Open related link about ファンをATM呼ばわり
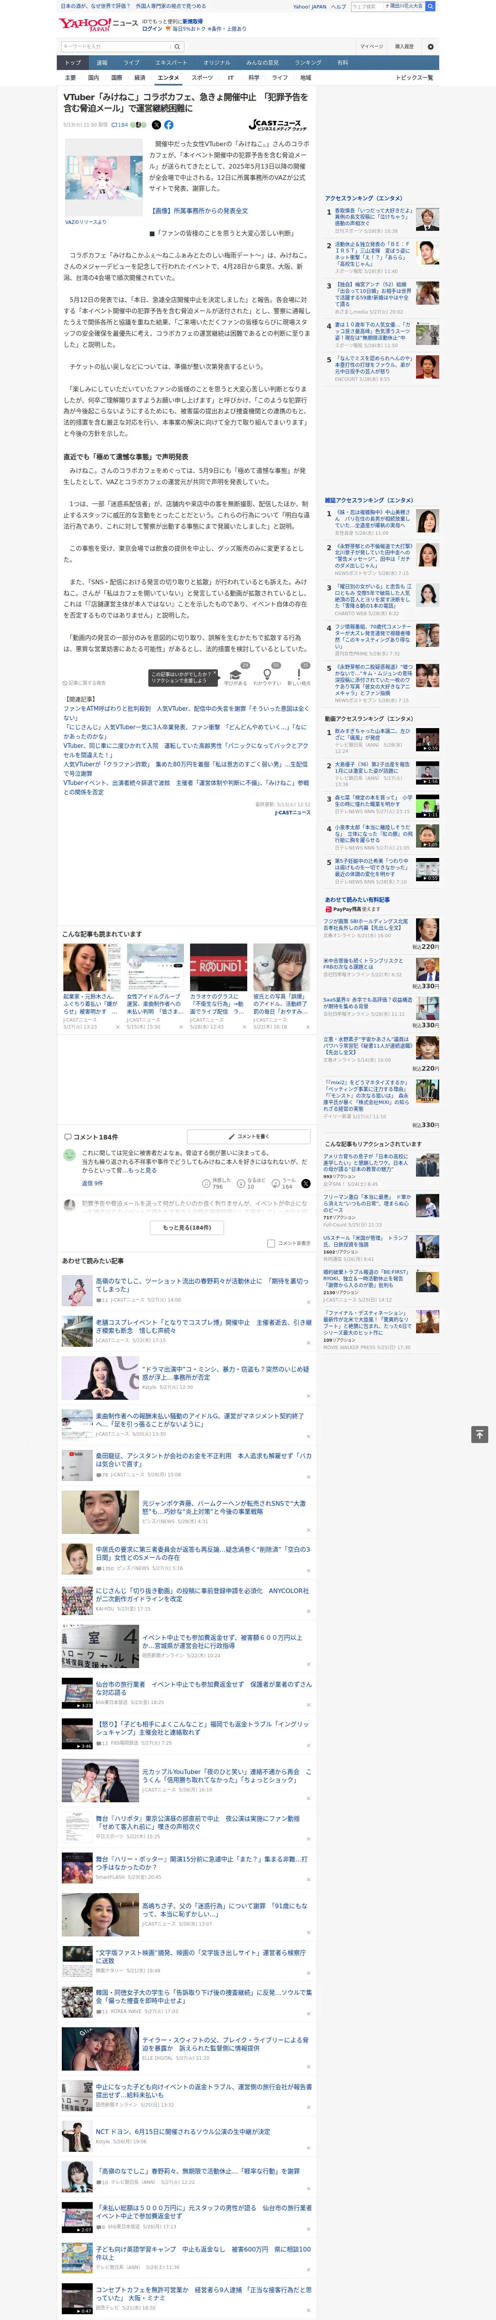 tap(185, 712)
